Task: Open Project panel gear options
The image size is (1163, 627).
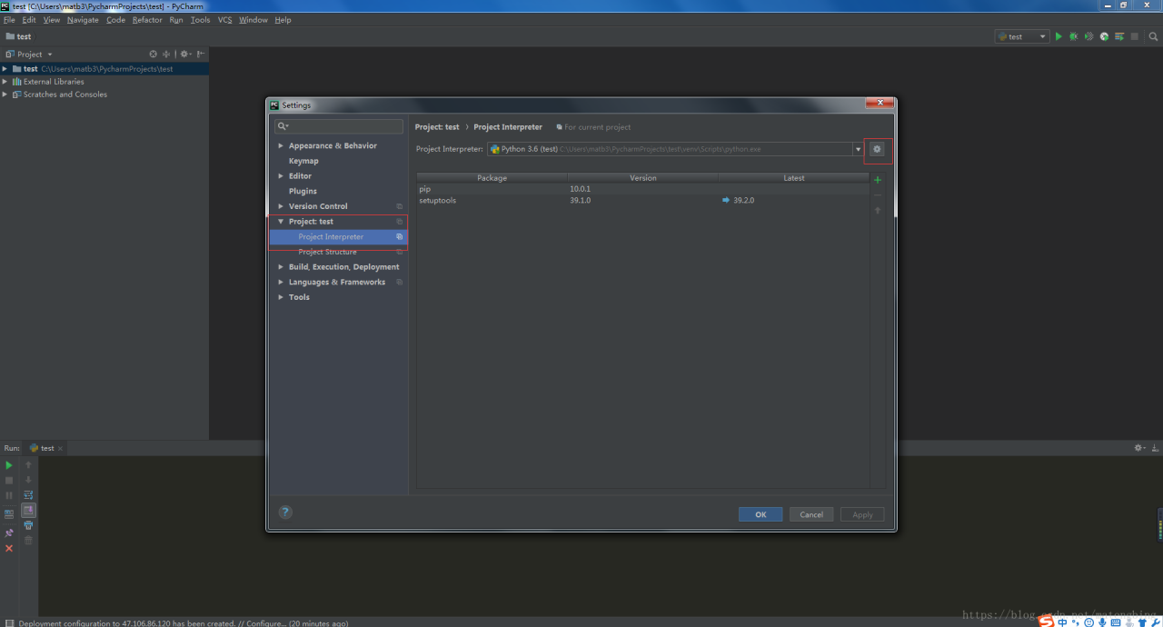Action: tap(184, 54)
